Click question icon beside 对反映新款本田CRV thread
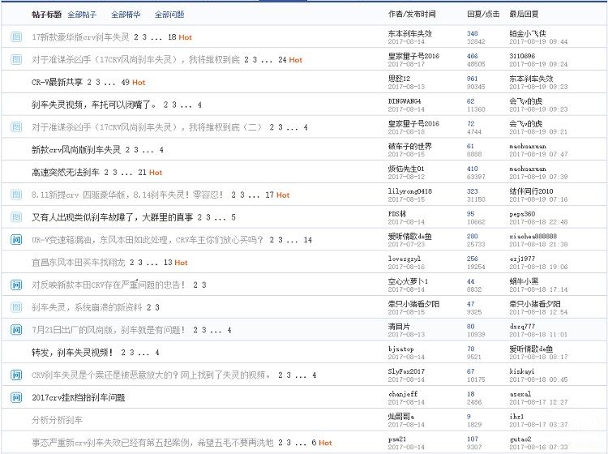608x454 pixels. pyautogui.click(x=16, y=285)
